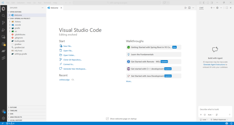Open the Gradle elephant view
234x125 pixels.
click(x=3, y=51)
